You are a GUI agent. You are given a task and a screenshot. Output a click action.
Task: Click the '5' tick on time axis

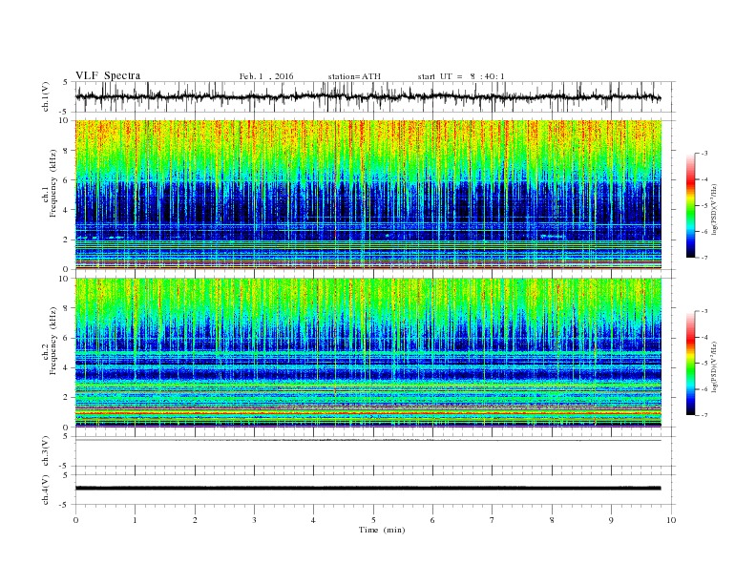tap(373, 520)
